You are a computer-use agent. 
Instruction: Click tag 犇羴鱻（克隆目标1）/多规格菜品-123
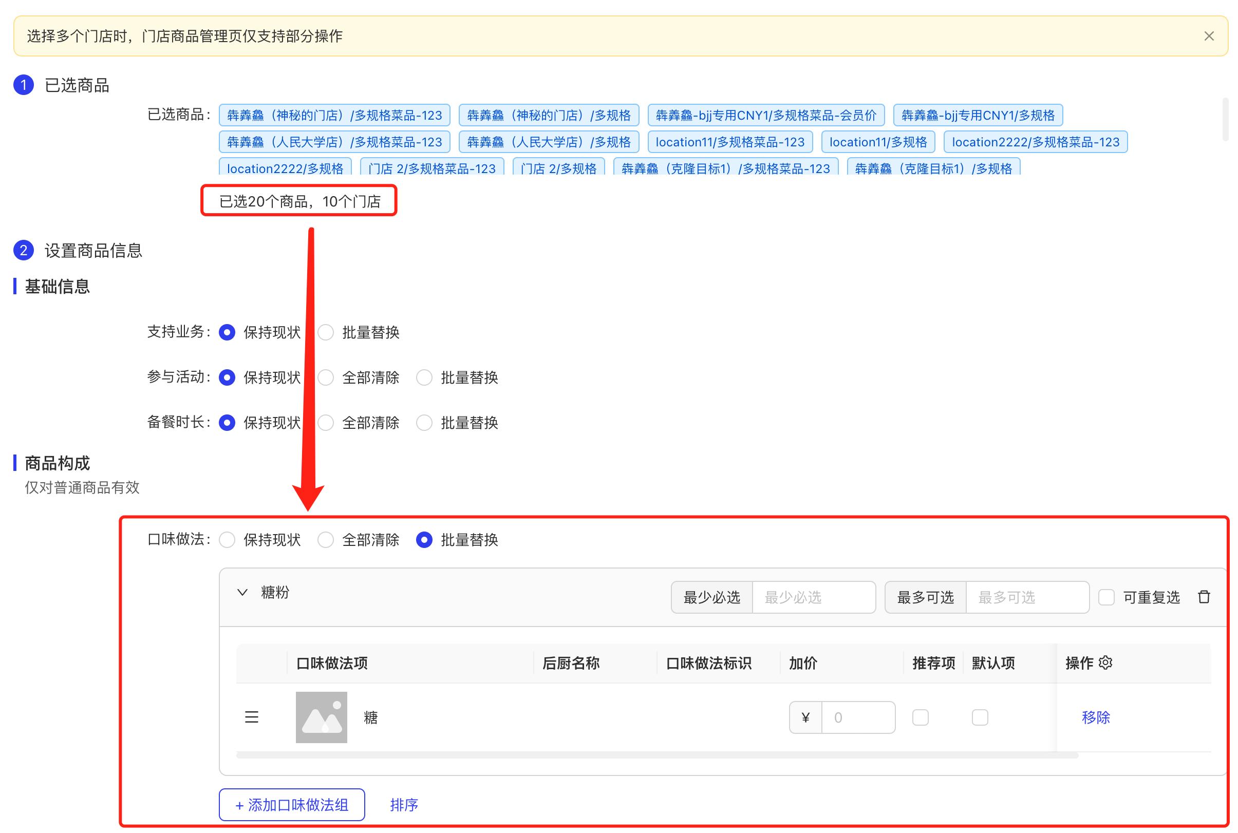(726, 167)
